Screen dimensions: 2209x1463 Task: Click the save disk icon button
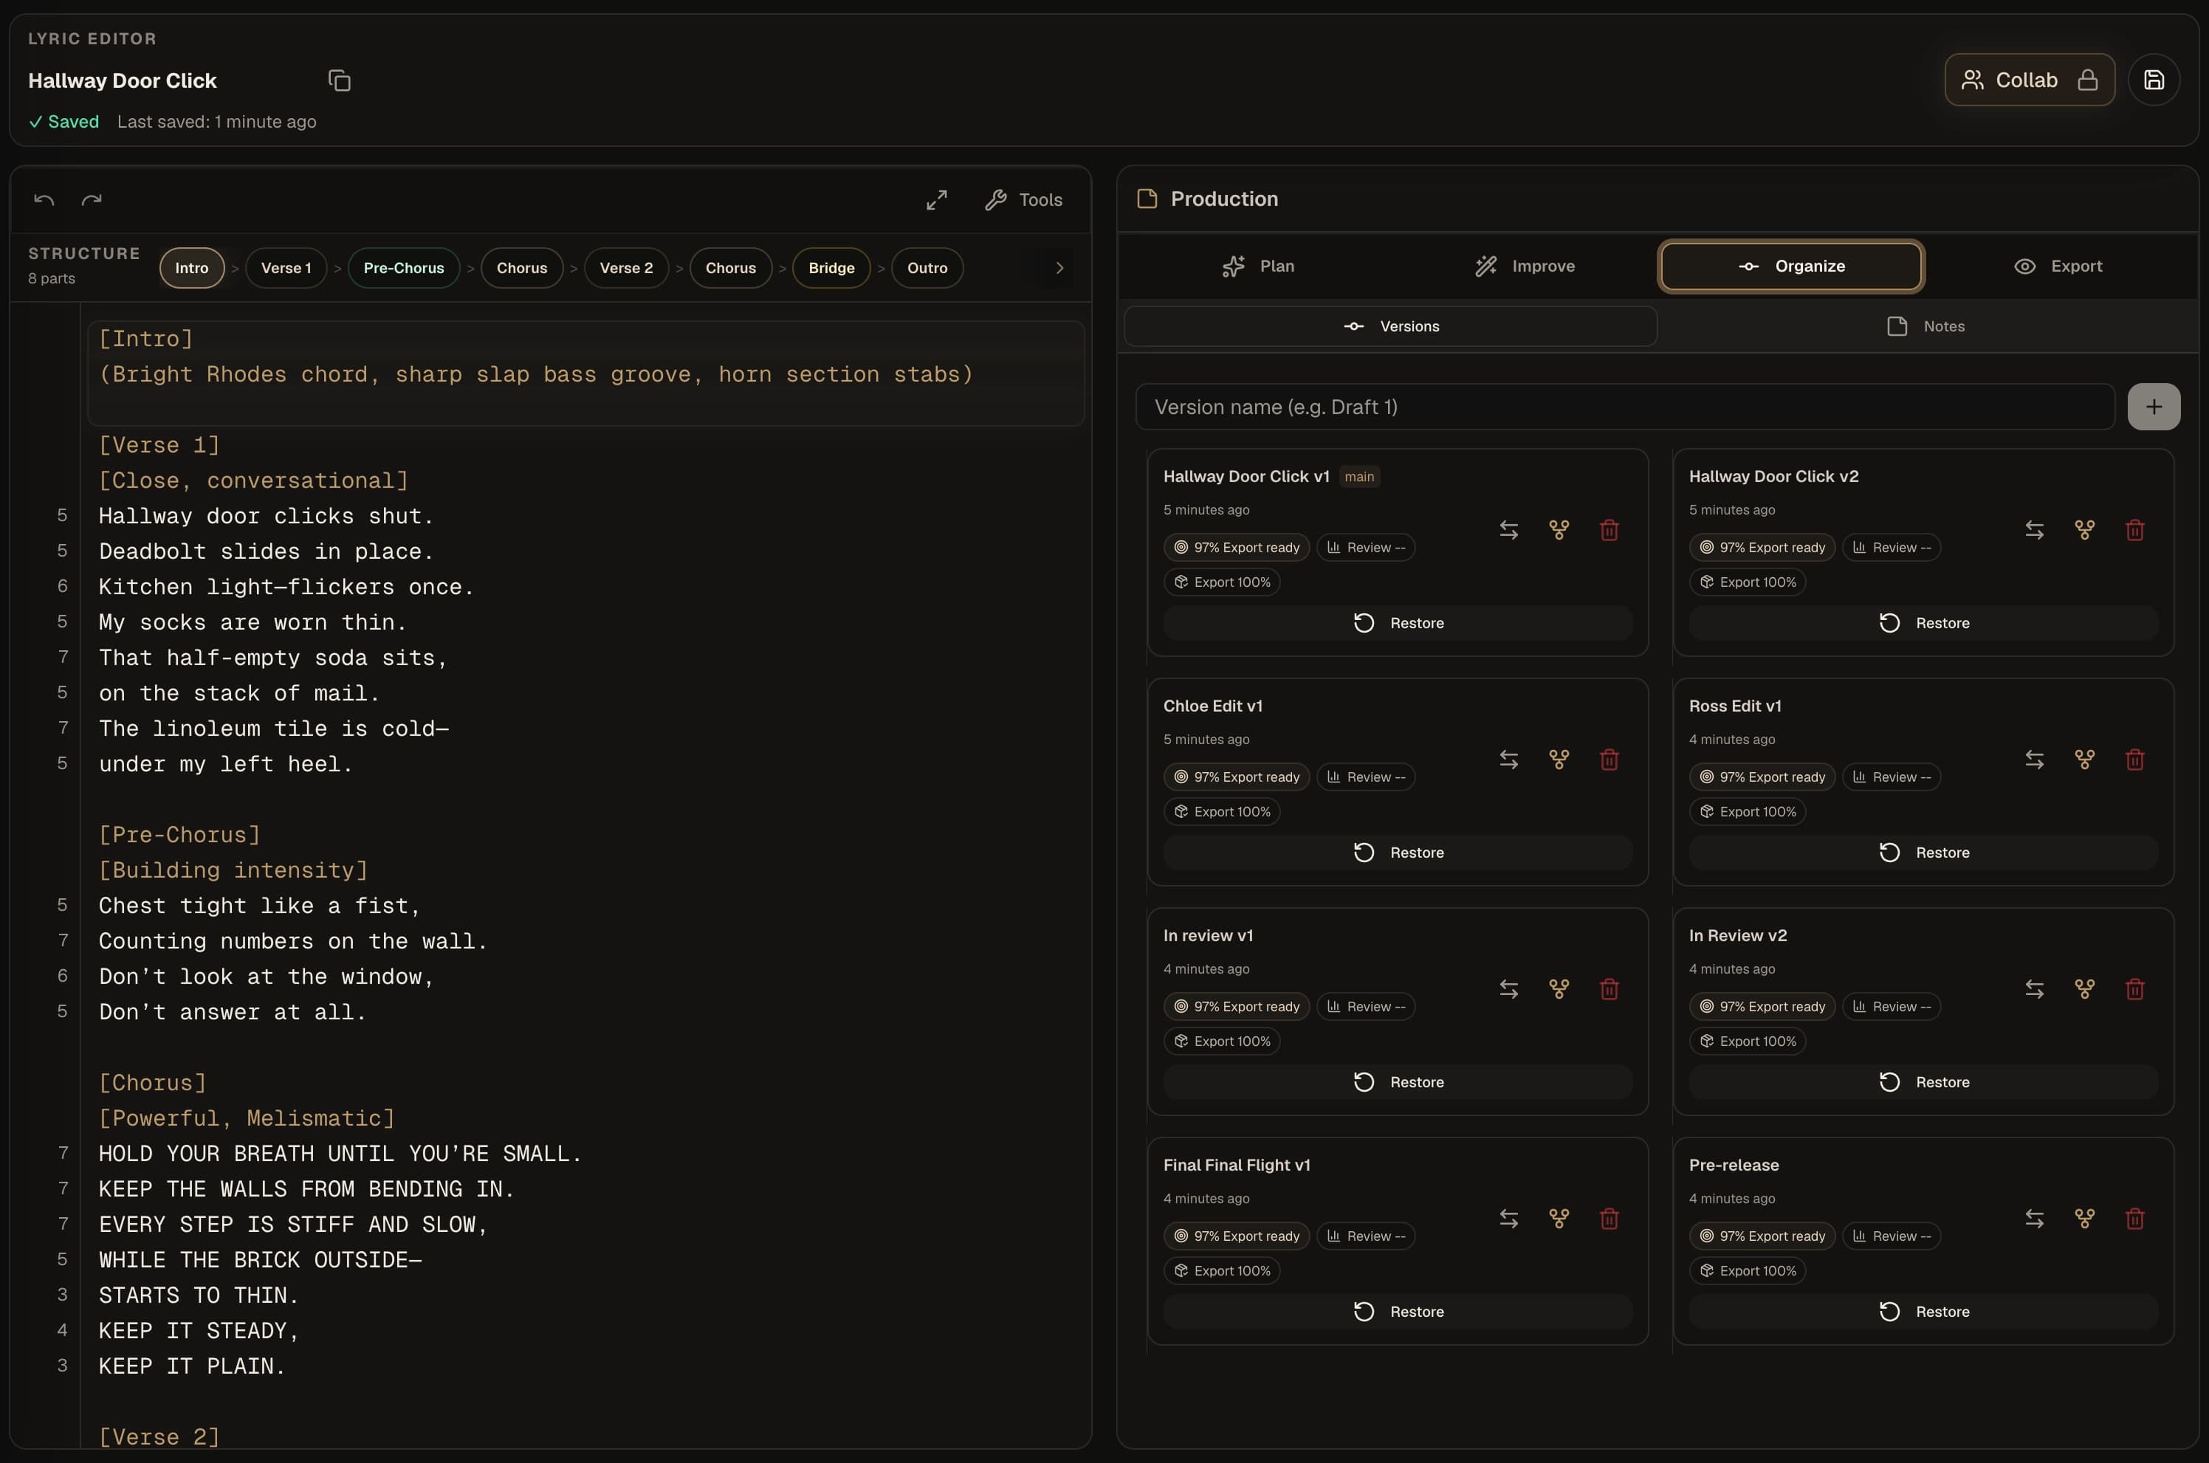coord(2154,80)
